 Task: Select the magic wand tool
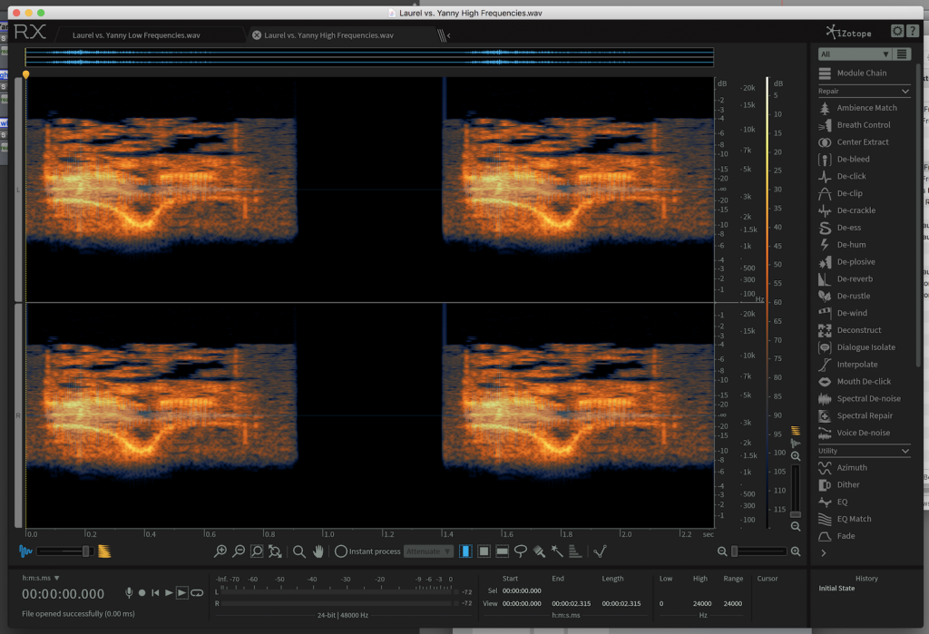tap(557, 551)
